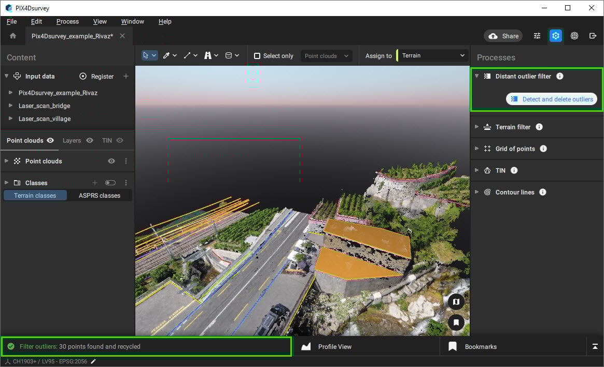Toggle Point clouds layer visibility eye

point(111,161)
